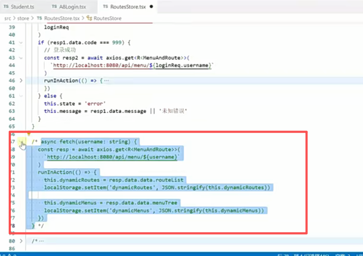
Task: Click the loginReq text on line 39
Action: (56, 27)
